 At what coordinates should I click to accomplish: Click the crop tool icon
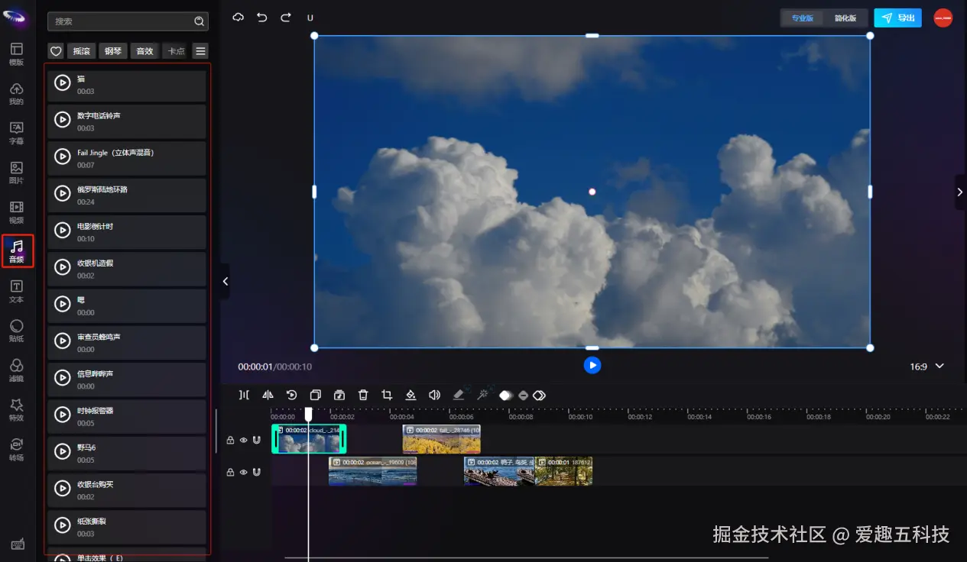387,395
